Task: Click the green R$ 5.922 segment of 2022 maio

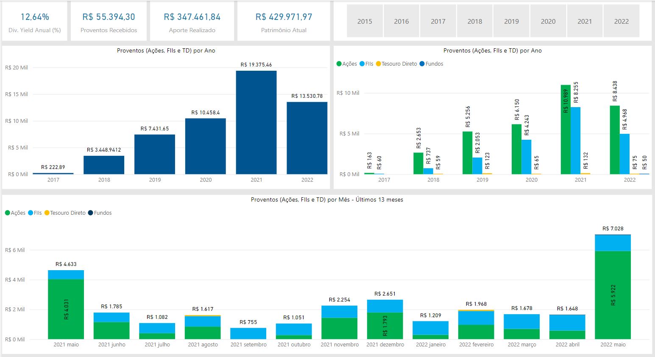Action: pyautogui.click(x=613, y=295)
